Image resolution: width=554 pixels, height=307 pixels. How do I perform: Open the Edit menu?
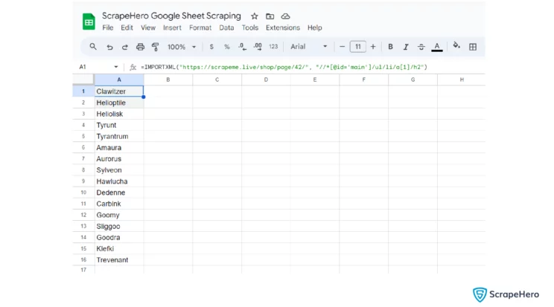point(127,28)
